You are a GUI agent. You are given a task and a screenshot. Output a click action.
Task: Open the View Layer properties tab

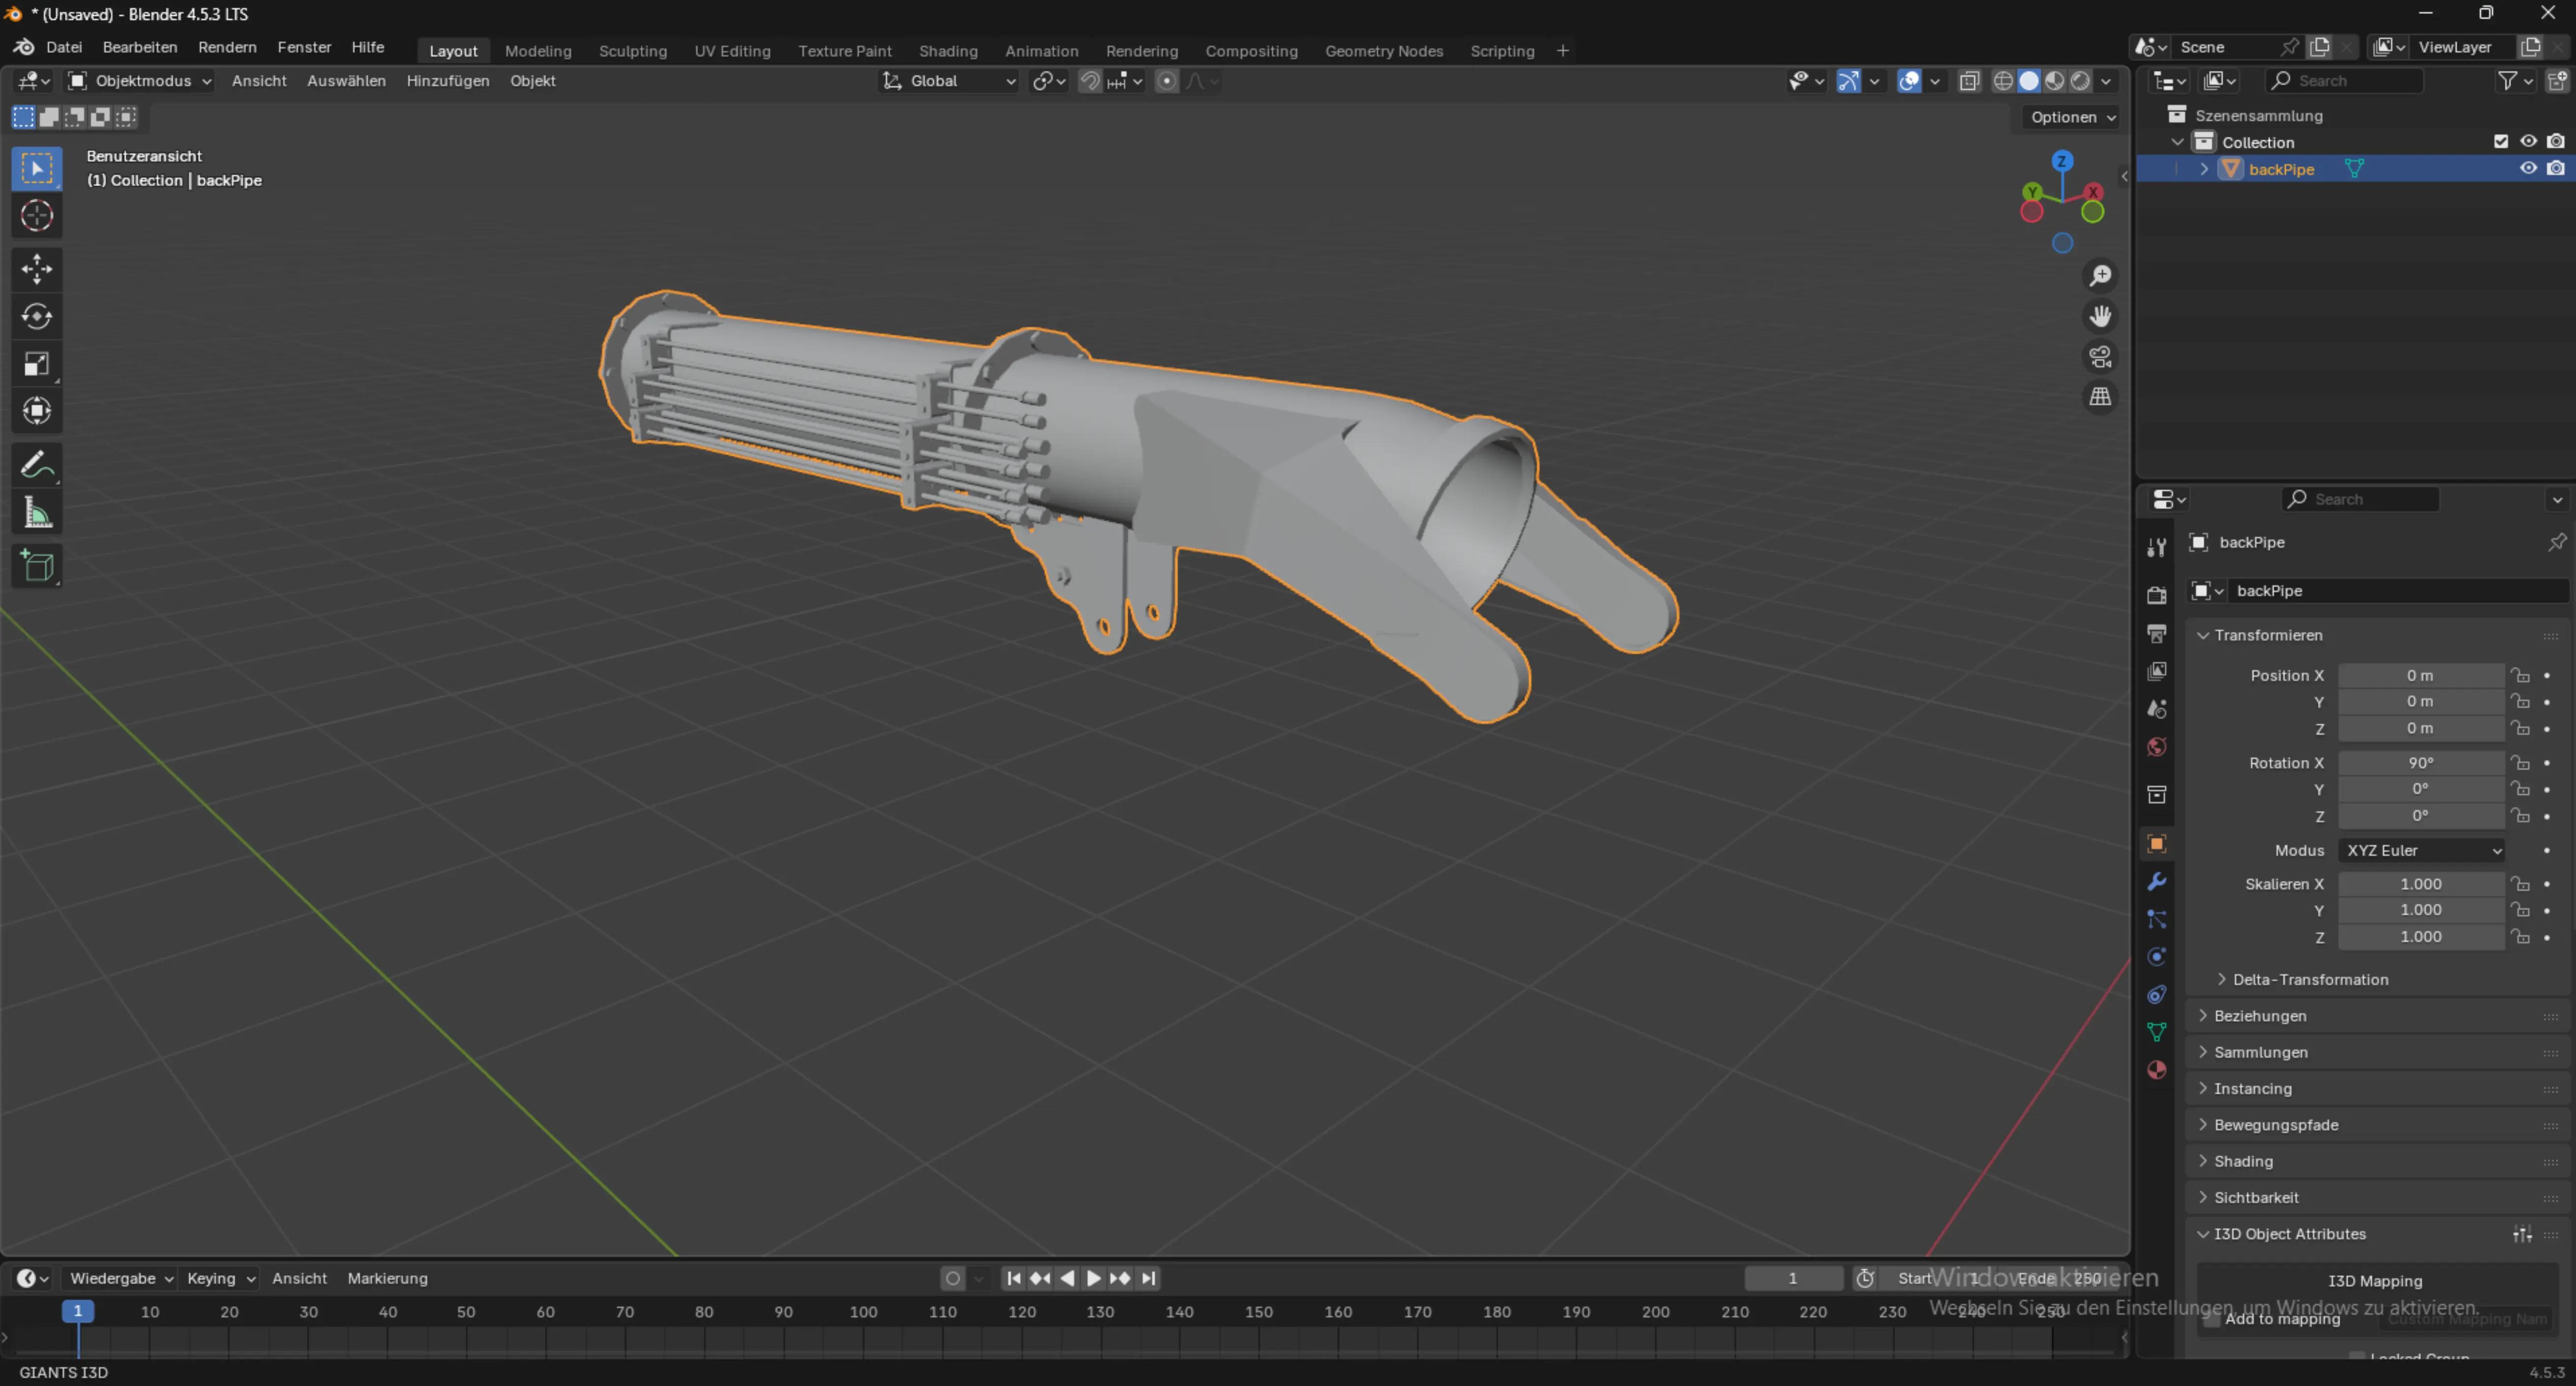point(2157,670)
